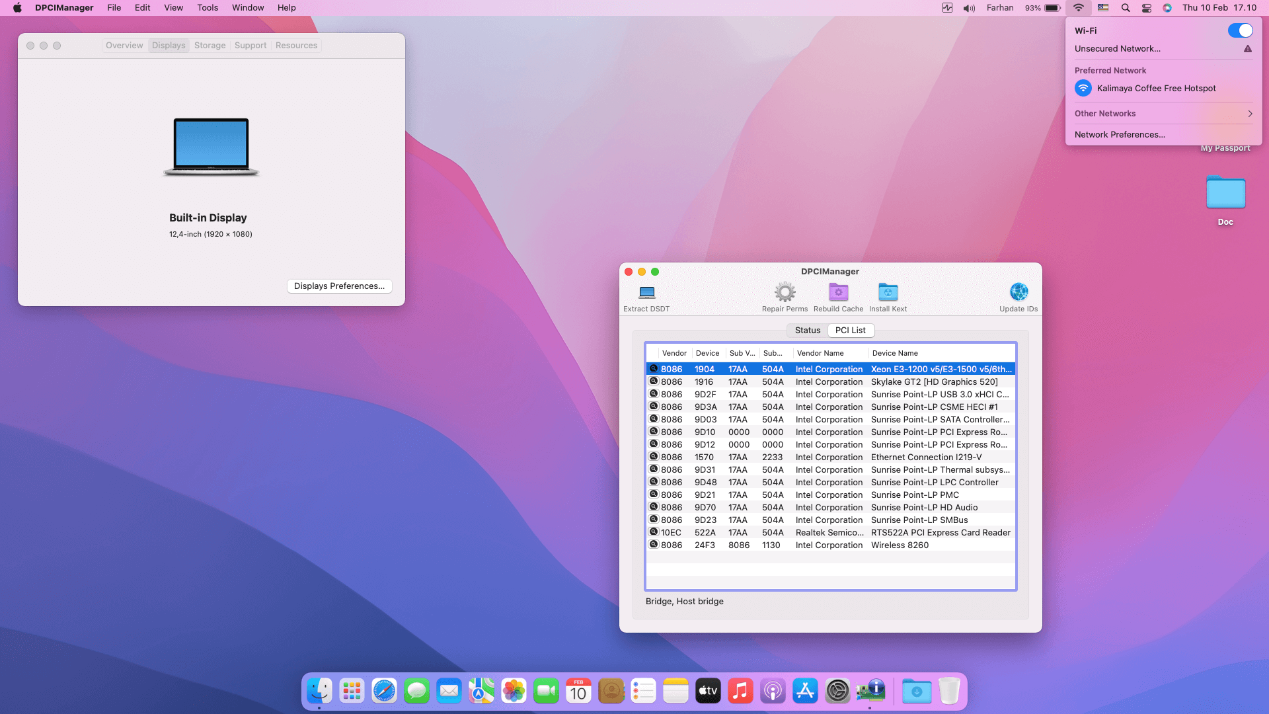1269x714 pixels.
Task: Sort by the Device Name column header
Action: (941, 353)
